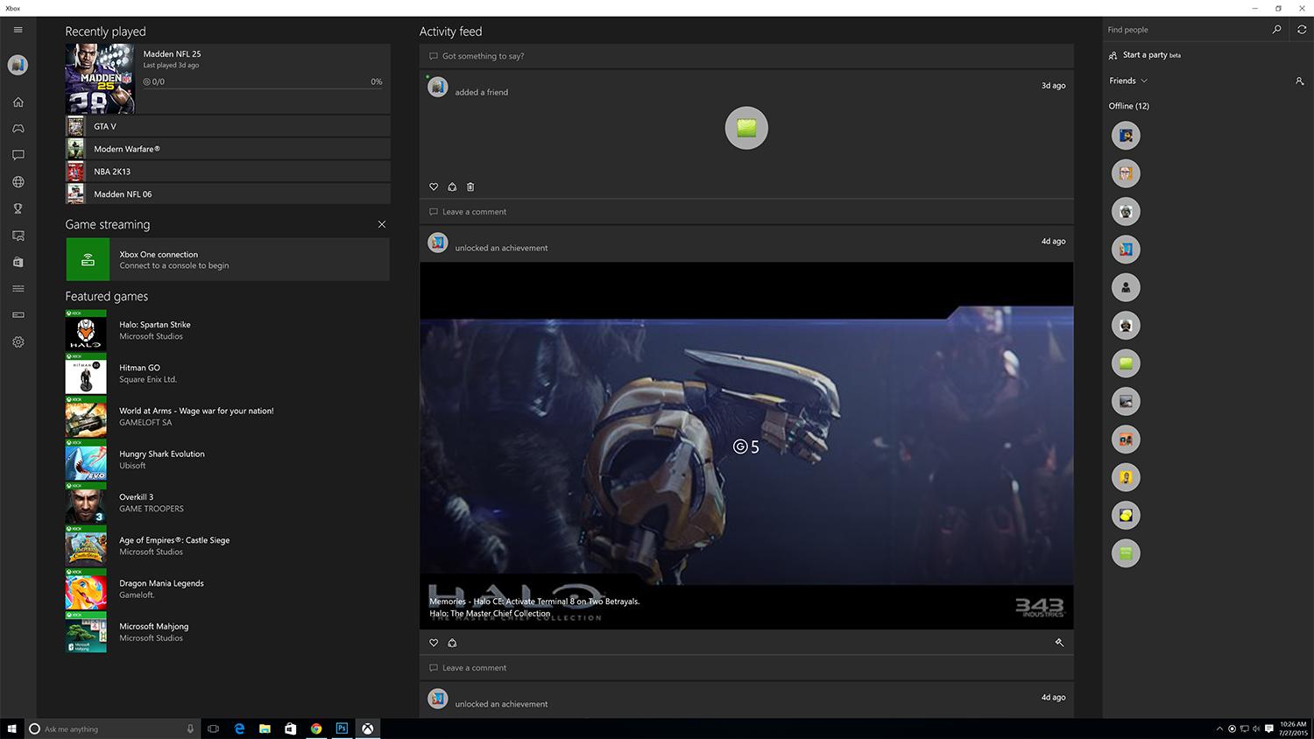Open Messages icon in the sidebar
Image resolution: width=1314 pixels, height=739 pixels.
[18, 155]
